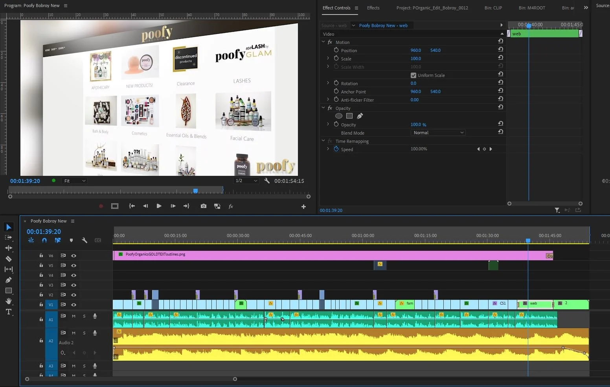Open playback resolution 1/2 dropdown

(x=246, y=181)
